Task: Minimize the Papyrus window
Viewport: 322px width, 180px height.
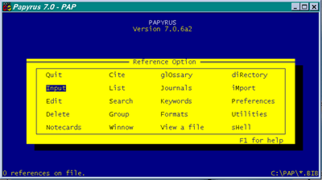Action: [295, 7]
